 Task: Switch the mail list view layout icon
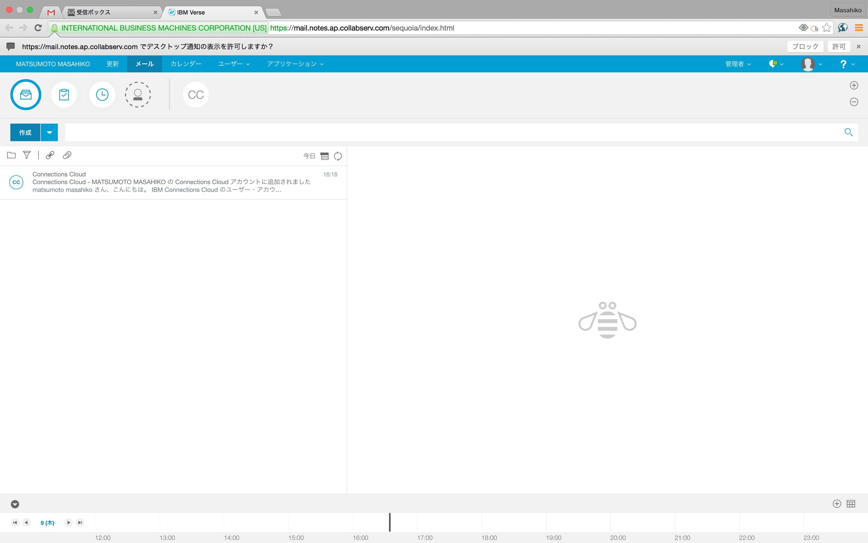(325, 156)
